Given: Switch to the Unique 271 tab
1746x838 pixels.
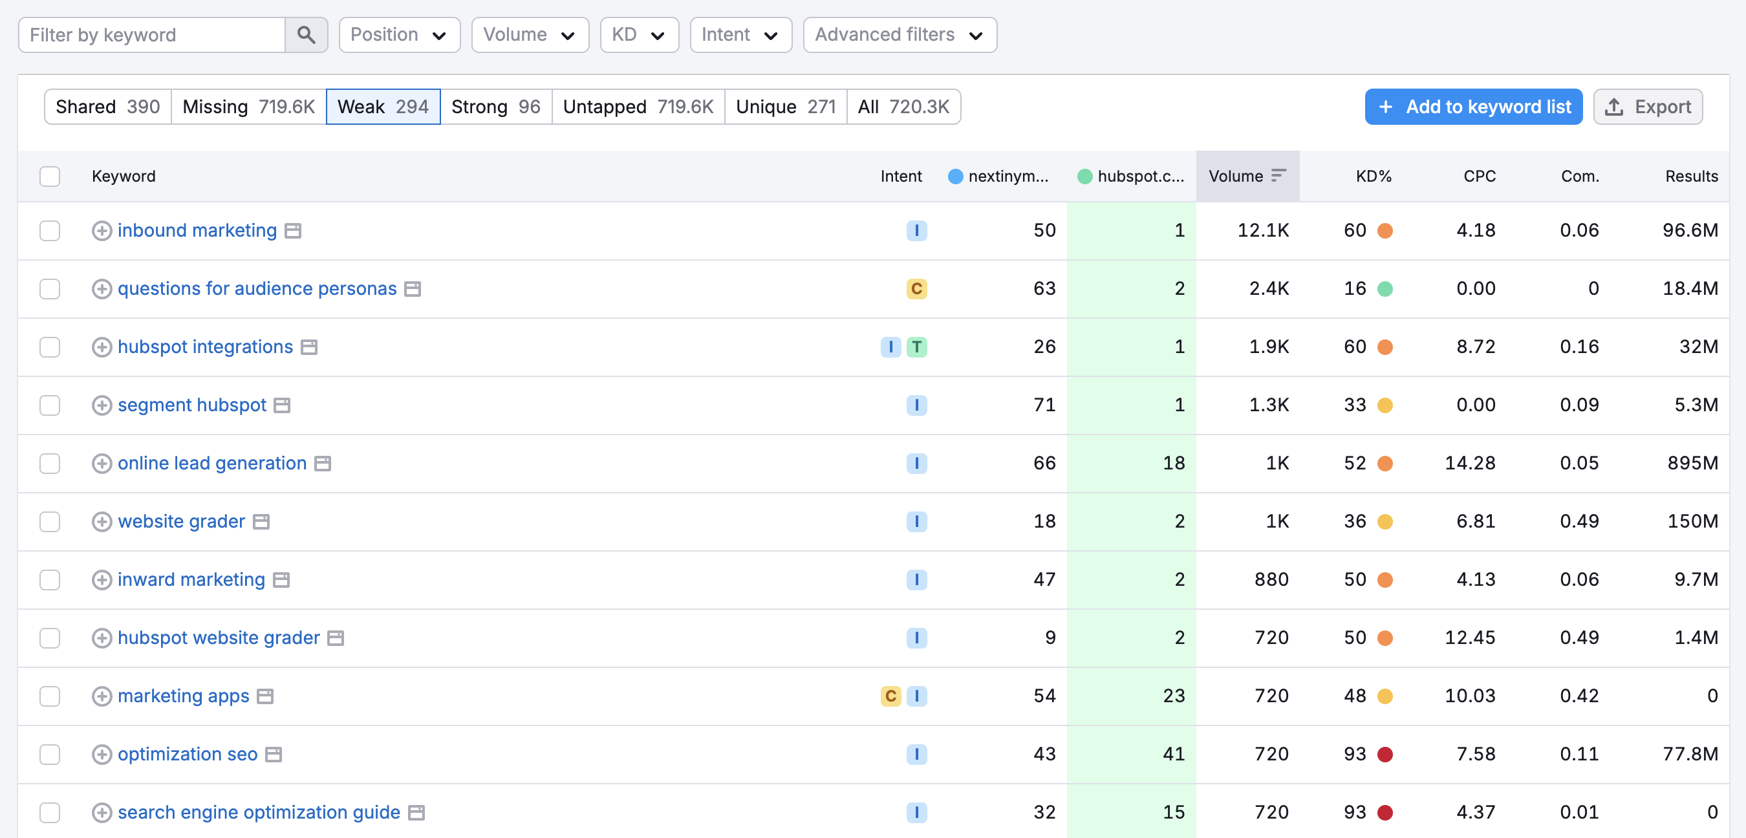Looking at the screenshot, I should (x=786, y=107).
